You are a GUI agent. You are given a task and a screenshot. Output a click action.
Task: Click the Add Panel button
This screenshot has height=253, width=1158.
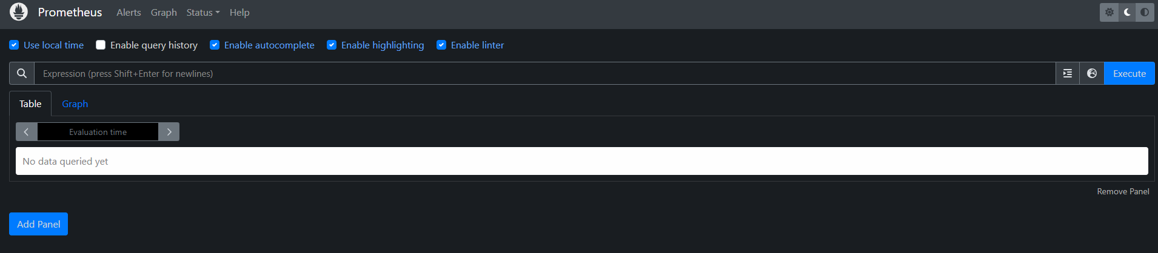pyautogui.click(x=38, y=224)
